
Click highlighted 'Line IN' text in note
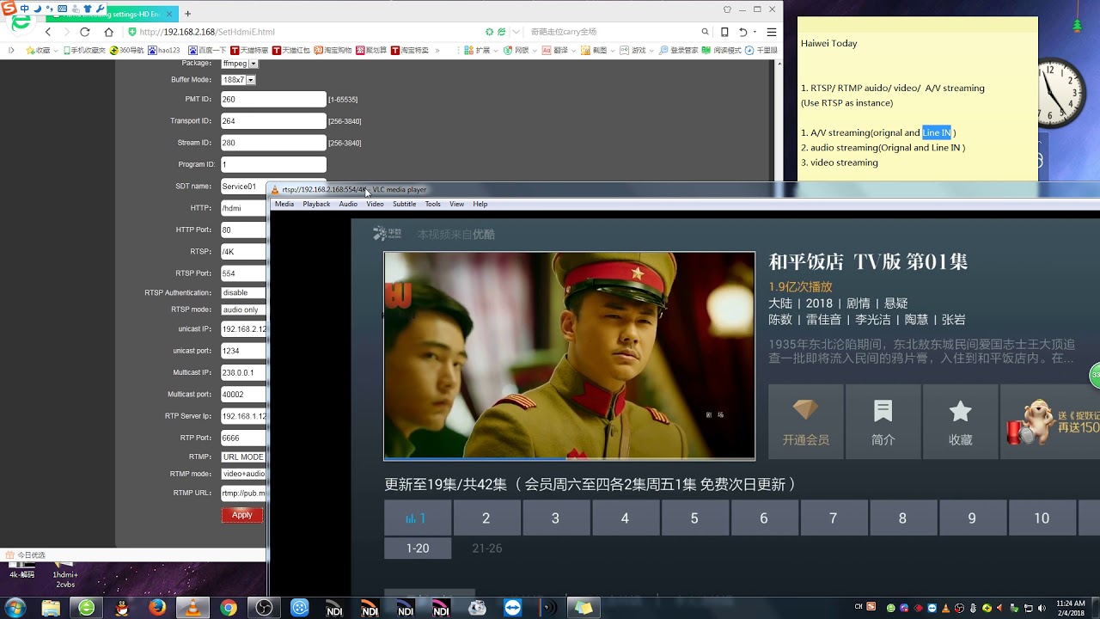pyautogui.click(x=937, y=132)
